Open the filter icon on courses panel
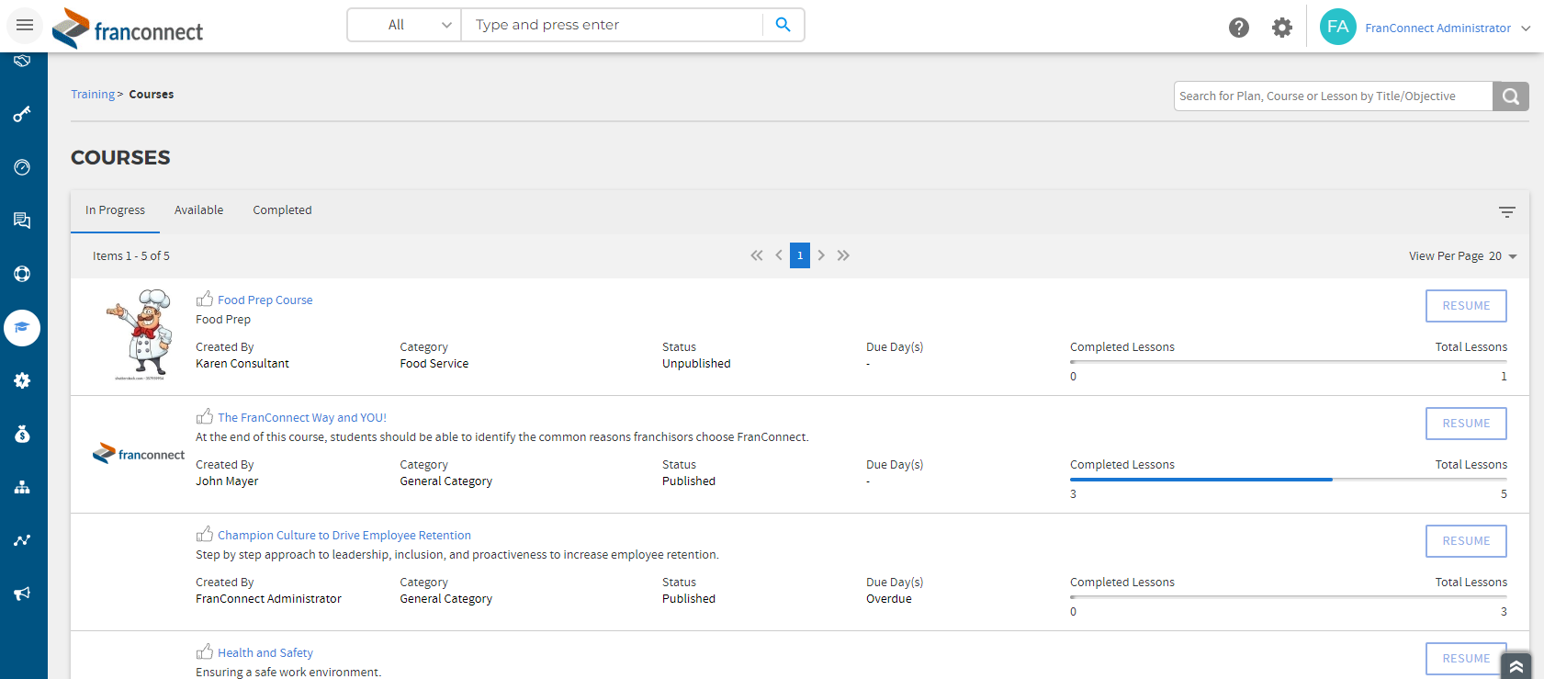This screenshot has width=1544, height=679. pos(1507,211)
